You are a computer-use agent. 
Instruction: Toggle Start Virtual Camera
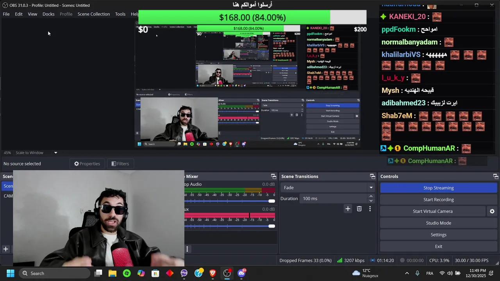point(432,211)
